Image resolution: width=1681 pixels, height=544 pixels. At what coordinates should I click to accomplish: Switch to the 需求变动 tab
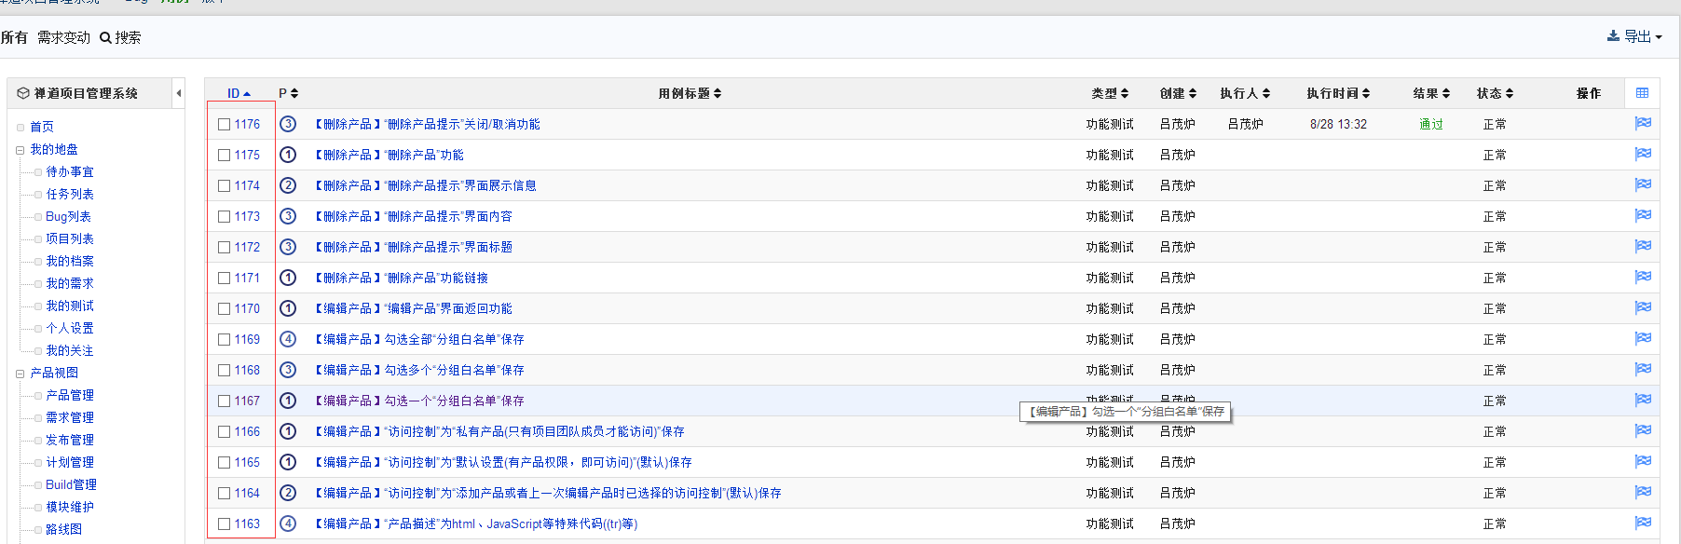pos(63,37)
